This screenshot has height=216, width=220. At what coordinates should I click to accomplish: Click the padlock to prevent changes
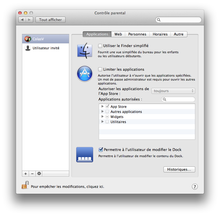[x=25, y=185]
